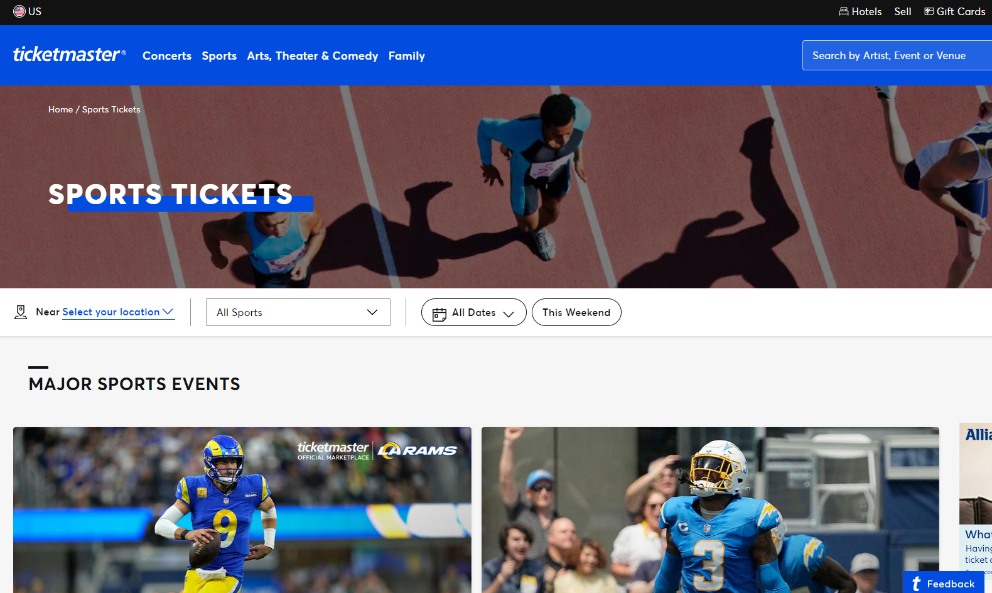
Task: Open the Select your location dropdown
Action: pyautogui.click(x=118, y=312)
